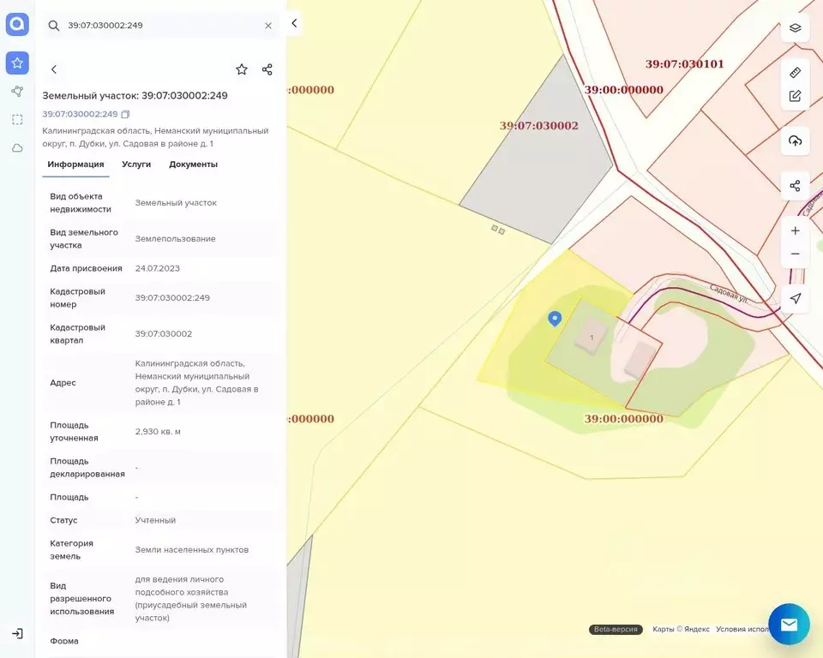Open the cloud icon in left sidebar
The width and height of the screenshot is (823, 658).
[x=17, y=148]
